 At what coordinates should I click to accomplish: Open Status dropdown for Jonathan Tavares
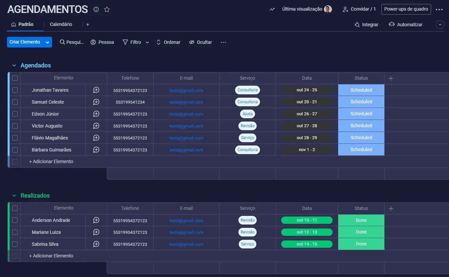pyautogui.click(x=361, y=90)
